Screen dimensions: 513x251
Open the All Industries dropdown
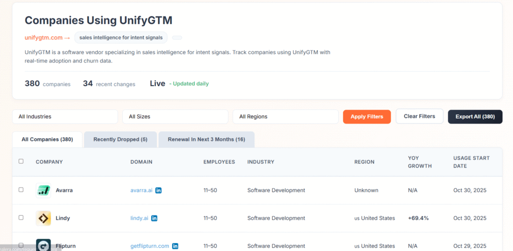click(x=65, y=116)
